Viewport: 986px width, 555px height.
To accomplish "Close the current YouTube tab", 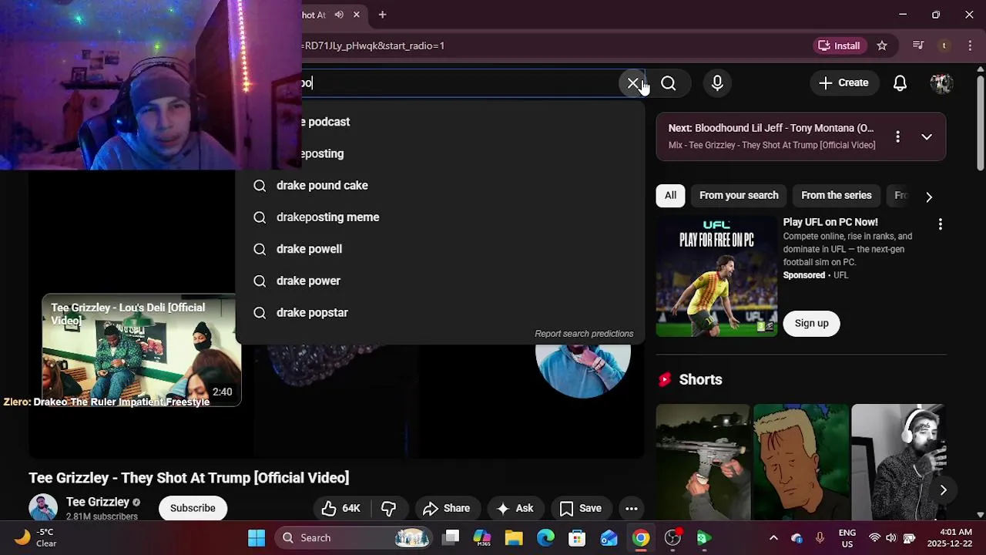I will tap(357, 15).
